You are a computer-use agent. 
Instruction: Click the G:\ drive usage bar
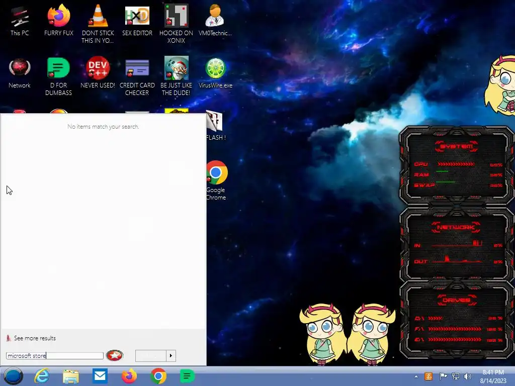click(455, 340)
